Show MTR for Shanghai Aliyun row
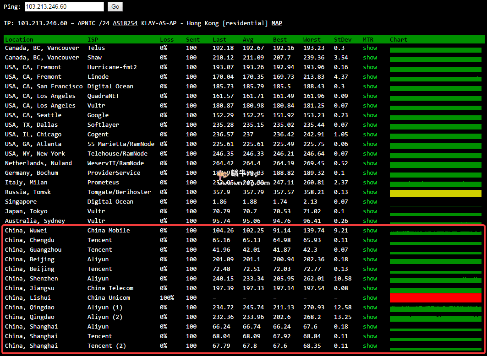This screenshot has width=487, height=356. tap(370, 327)
